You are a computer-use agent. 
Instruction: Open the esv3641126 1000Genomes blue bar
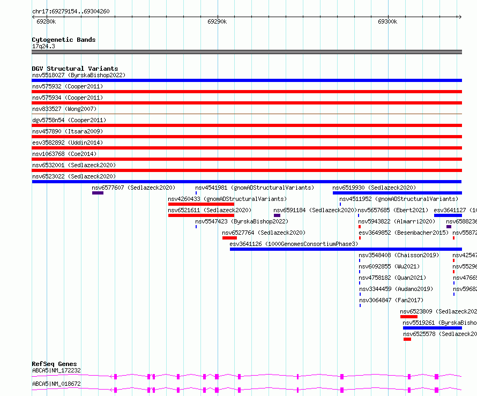(346, 249)
